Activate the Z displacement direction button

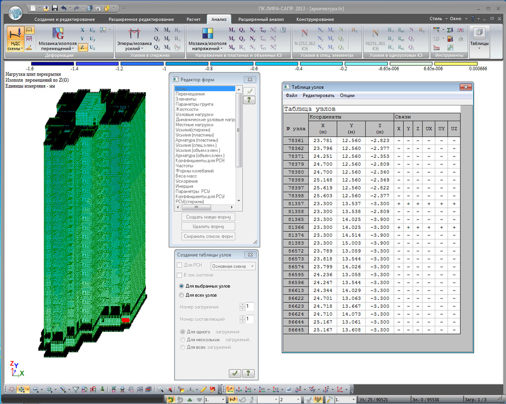point(83,47)
